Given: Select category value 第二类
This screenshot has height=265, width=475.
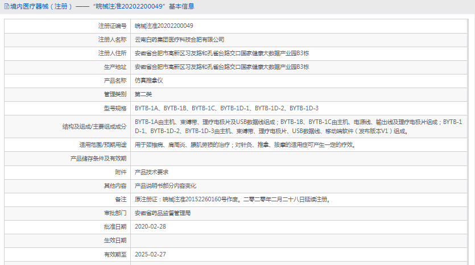Looking at the screenshot, I should coord(143,94).
